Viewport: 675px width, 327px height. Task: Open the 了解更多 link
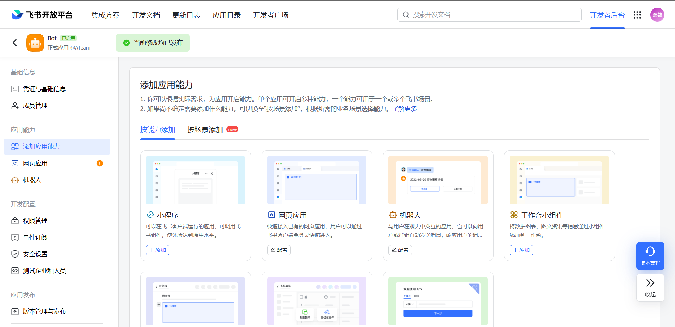(405, 109)
